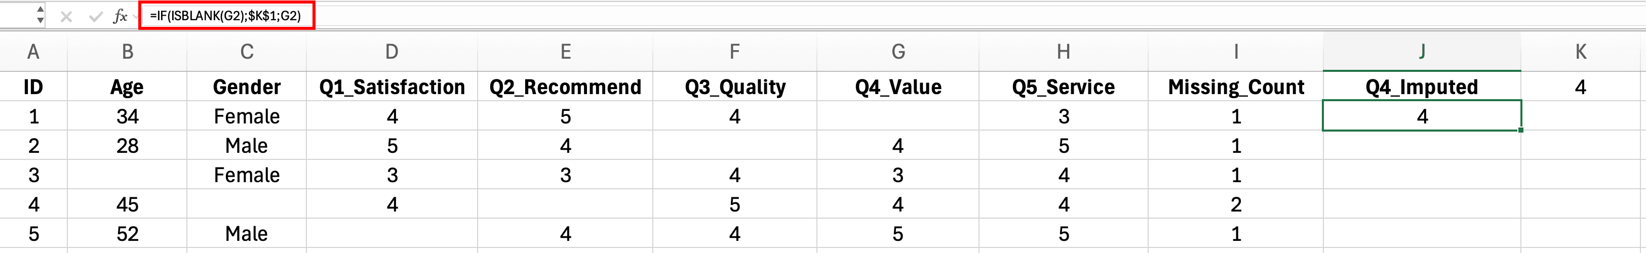Click the active cell J2
Screen dimensions: 1646x253
click(1421, 116)
